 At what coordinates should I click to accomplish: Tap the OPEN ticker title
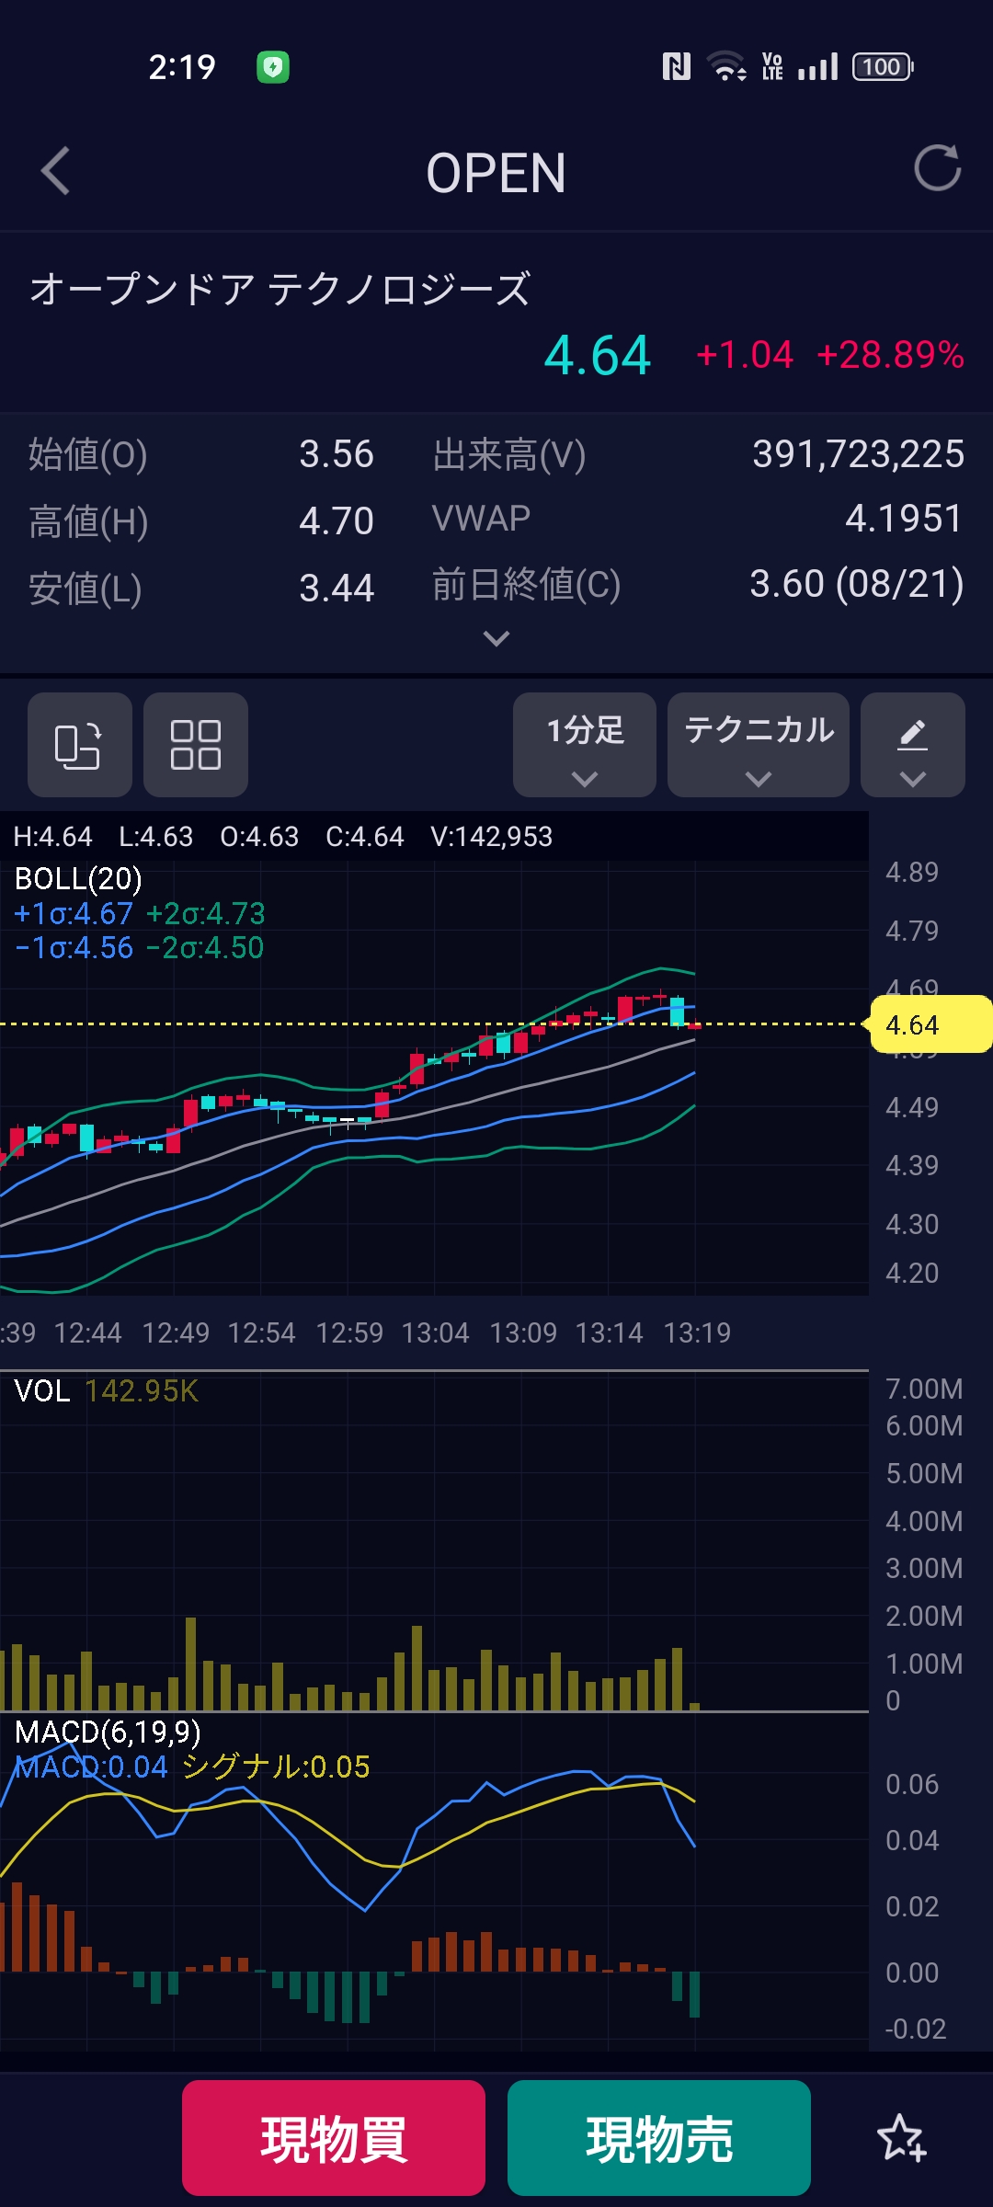[496, 173]
